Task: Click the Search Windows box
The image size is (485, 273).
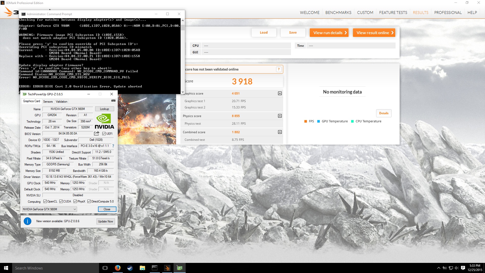Action: coord(56,268)
